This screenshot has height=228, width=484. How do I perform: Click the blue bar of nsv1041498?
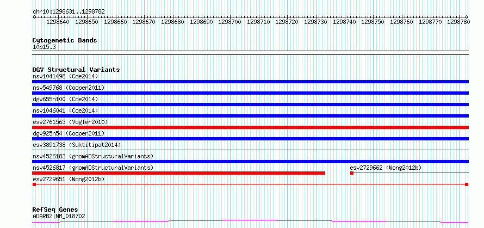coord(250,82)
